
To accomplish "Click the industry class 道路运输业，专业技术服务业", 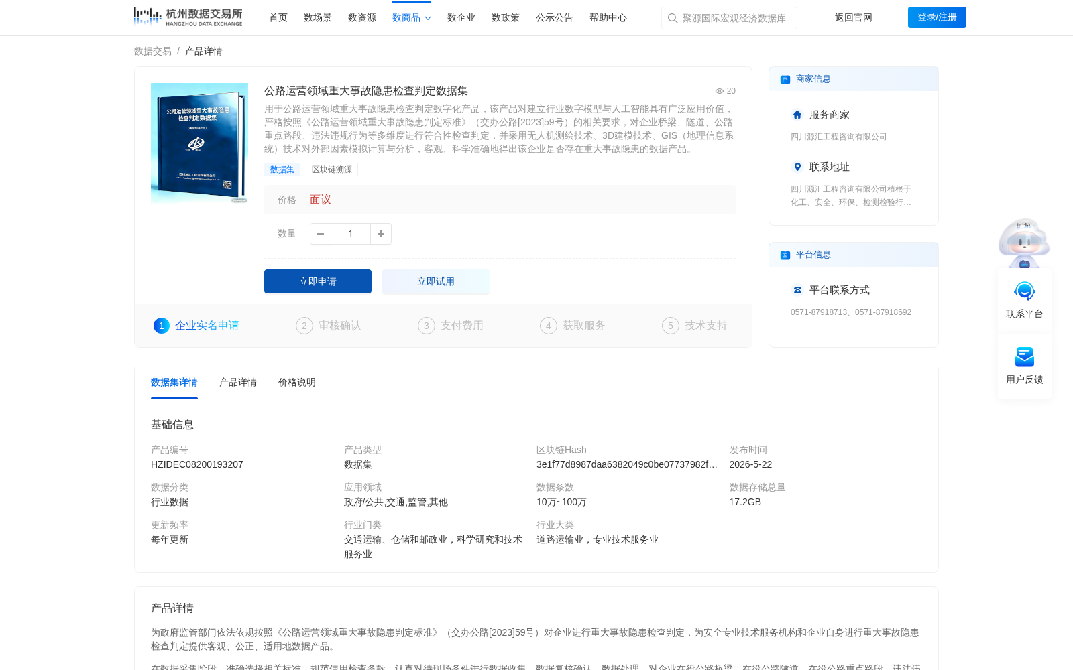I will (x=598, y=539).
